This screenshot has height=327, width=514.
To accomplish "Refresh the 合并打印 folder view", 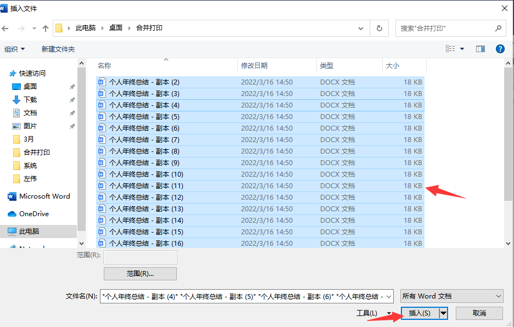I will point(379,28).
